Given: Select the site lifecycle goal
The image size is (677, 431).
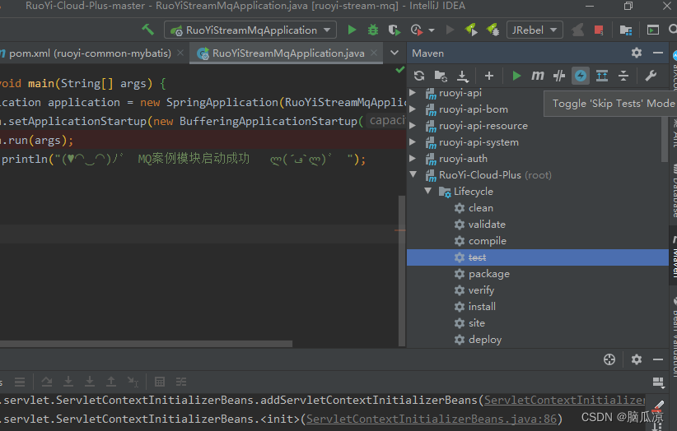Looking at the screenshot, I should click(477, 322).
